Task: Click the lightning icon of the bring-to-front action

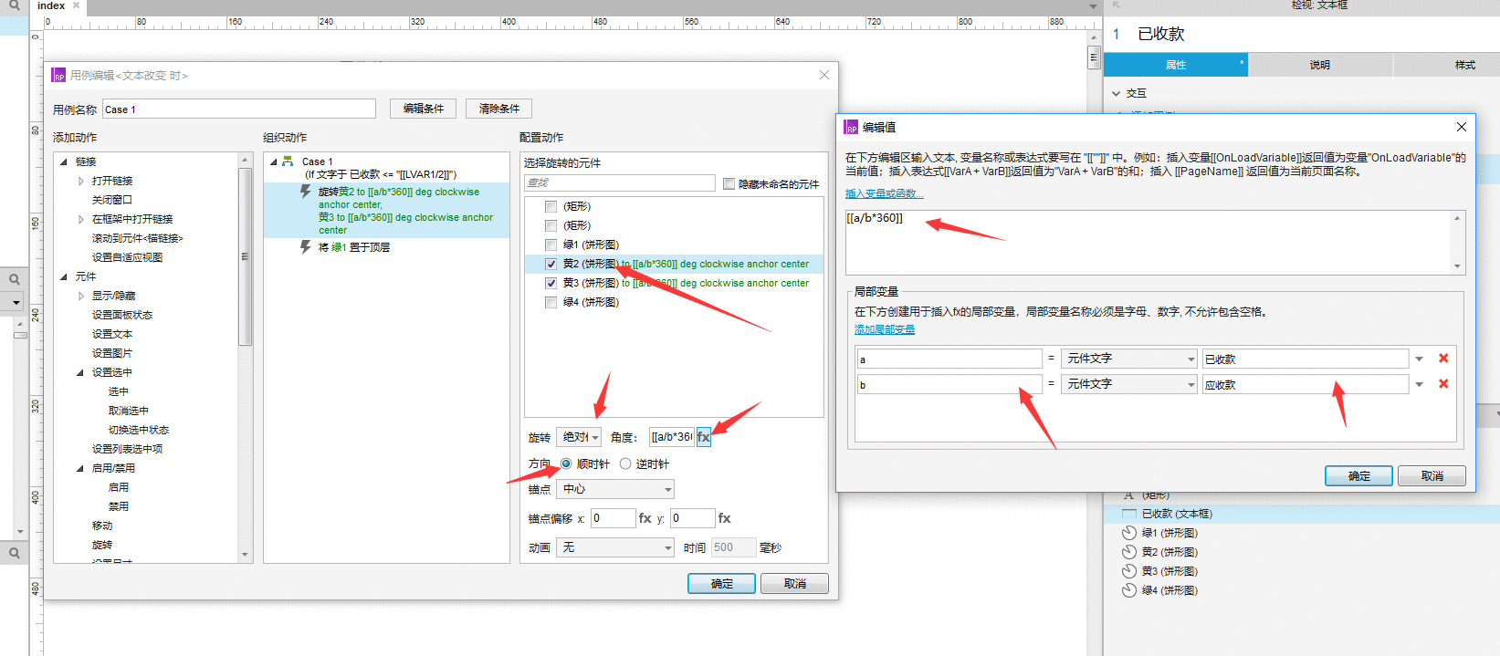Action: tap(306, 246)
